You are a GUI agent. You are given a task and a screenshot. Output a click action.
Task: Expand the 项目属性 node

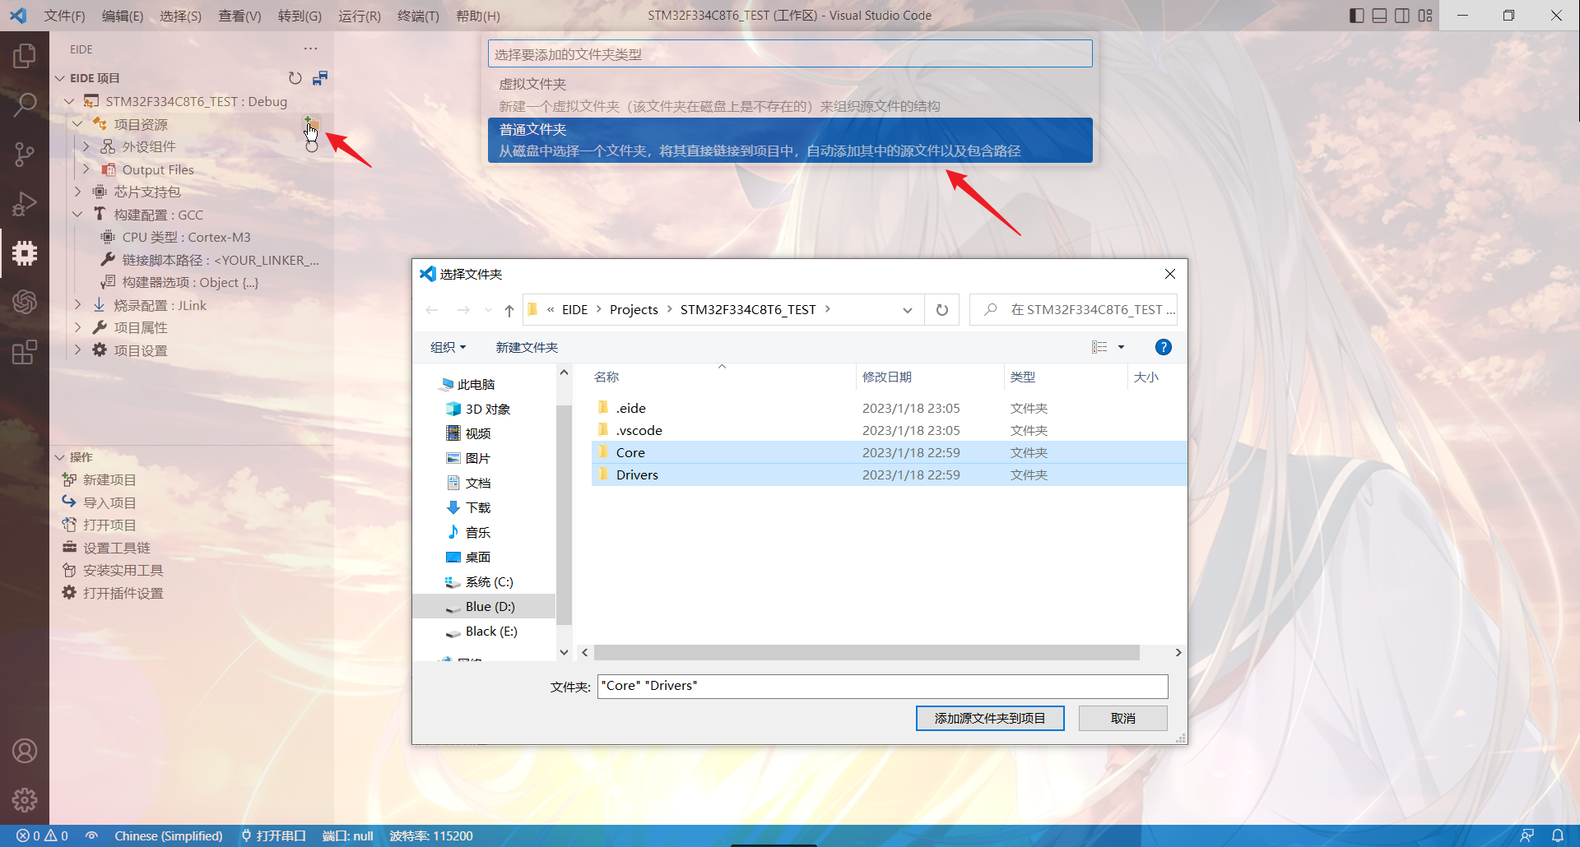coord(77,327)
